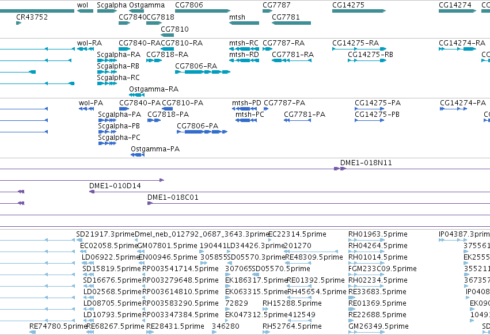Click protein CG14274-PA
The height and width of the screenshot is (335, 490).
[454, 109]
